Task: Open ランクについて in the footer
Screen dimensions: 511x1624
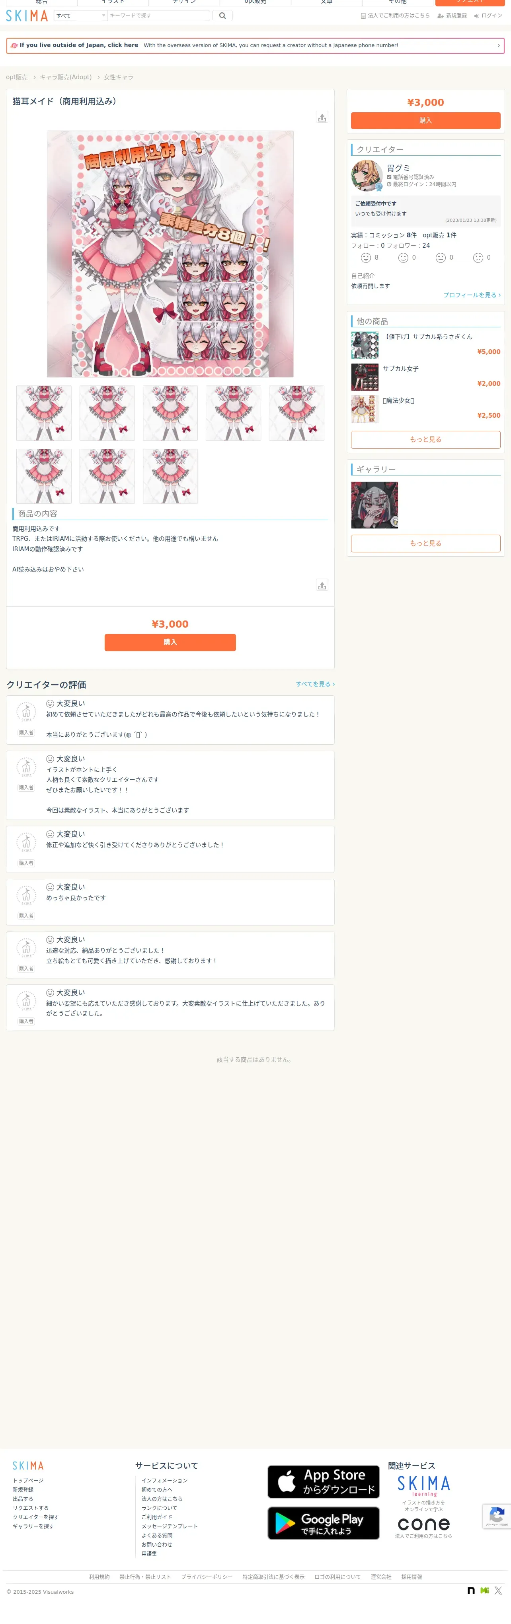Action: tap(160, 1508)
